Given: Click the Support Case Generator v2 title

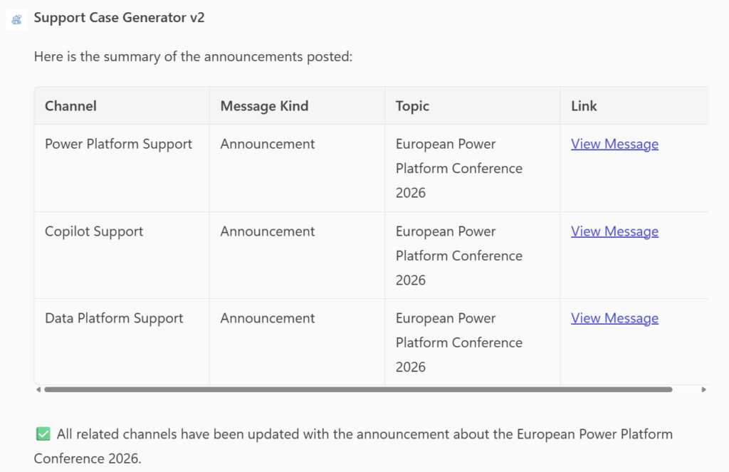Looking at the screenshot, I should tap(118, 18).
